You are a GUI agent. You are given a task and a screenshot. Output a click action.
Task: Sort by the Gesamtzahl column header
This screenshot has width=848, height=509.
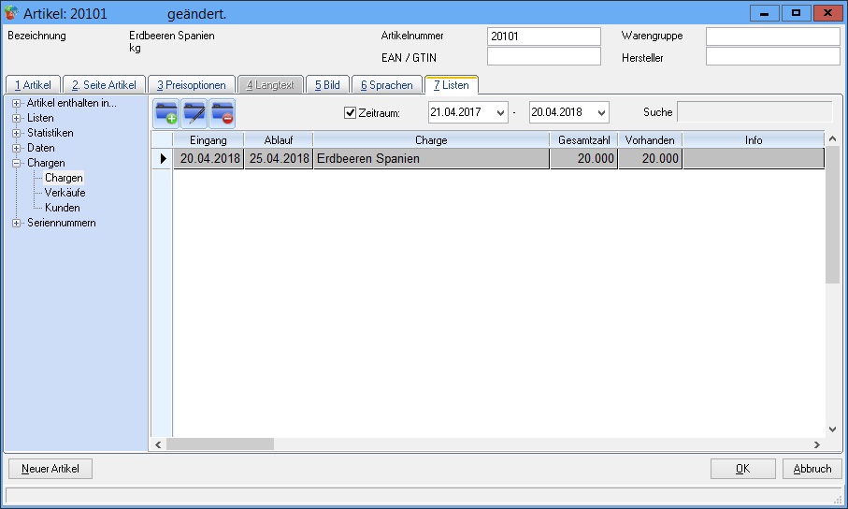583,140
